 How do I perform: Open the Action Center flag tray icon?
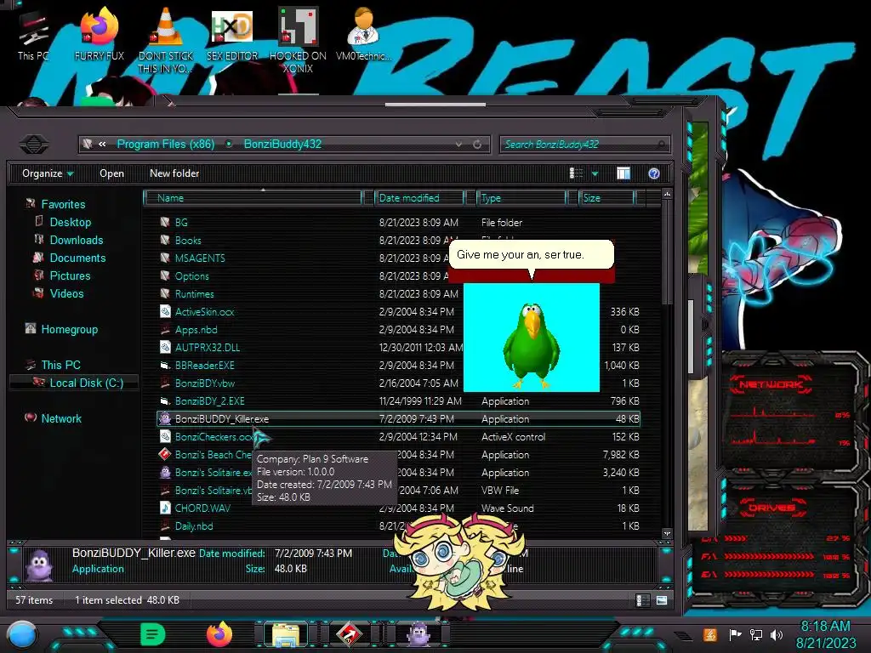pyautogui.click(x=735, y=634)
